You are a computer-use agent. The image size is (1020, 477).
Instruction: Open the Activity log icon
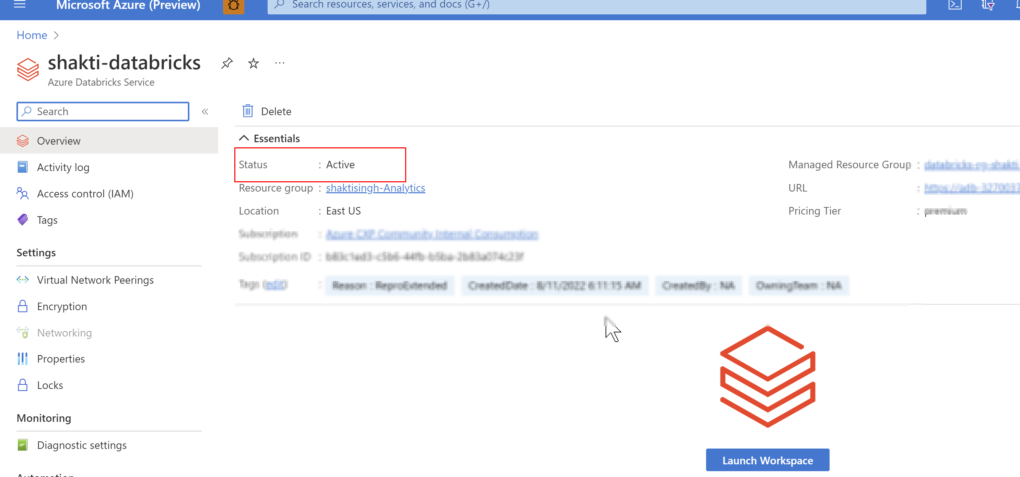pyautogui.click(x=23, y=167)
